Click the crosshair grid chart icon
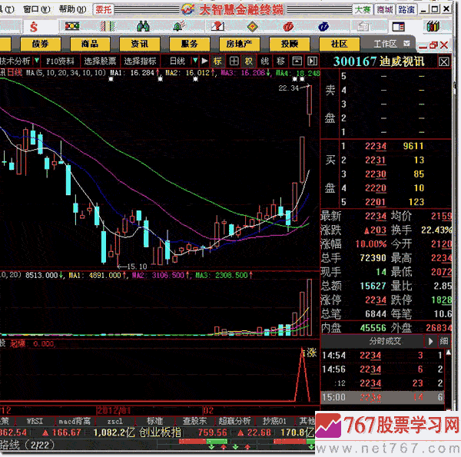Image resolution: width=461 pixels, height=457 pixels. coord(234,61)
